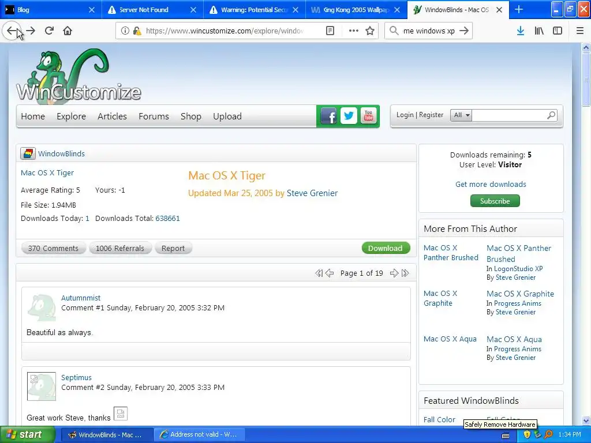591x443 pixels.
Task: Switch to the Server Not Found tab
Action: 152,9
